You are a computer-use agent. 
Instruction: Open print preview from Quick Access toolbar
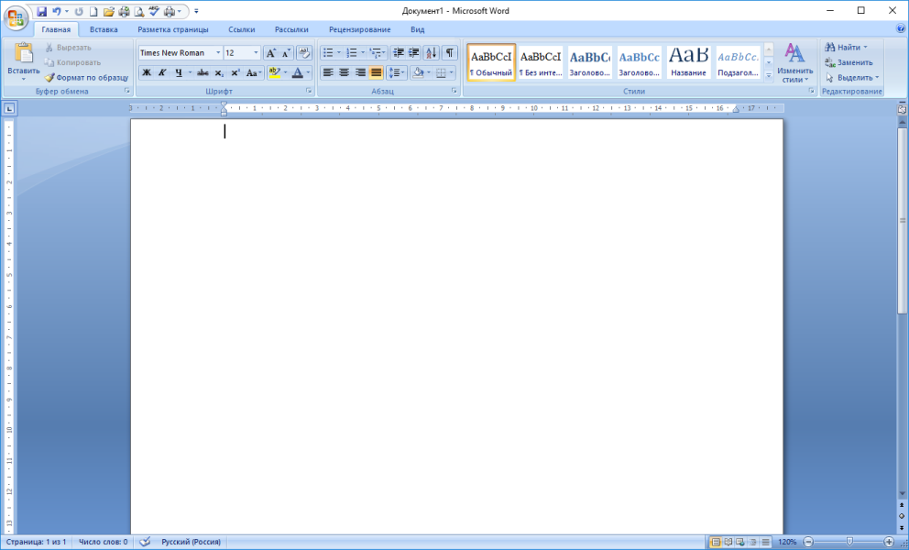(x=139, y=12)
